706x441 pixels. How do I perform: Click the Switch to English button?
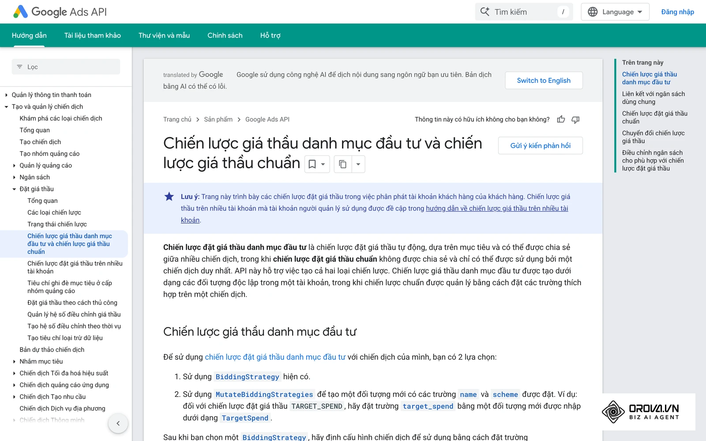(x=544, y=80)
